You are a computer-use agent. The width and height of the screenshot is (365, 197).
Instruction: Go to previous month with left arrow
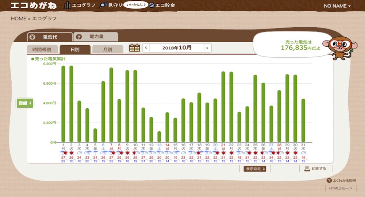click(x=146, y=48)
